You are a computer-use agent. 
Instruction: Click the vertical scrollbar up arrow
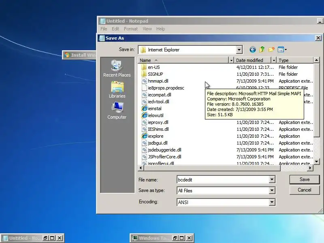[x=317, y=60]
